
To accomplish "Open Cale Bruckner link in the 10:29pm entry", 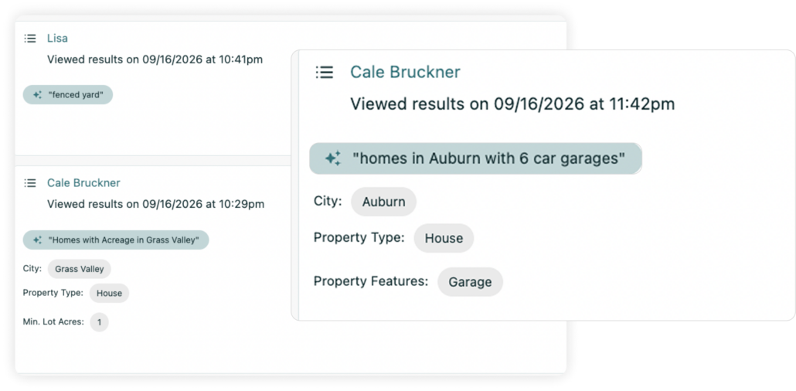I will [83, 183].
